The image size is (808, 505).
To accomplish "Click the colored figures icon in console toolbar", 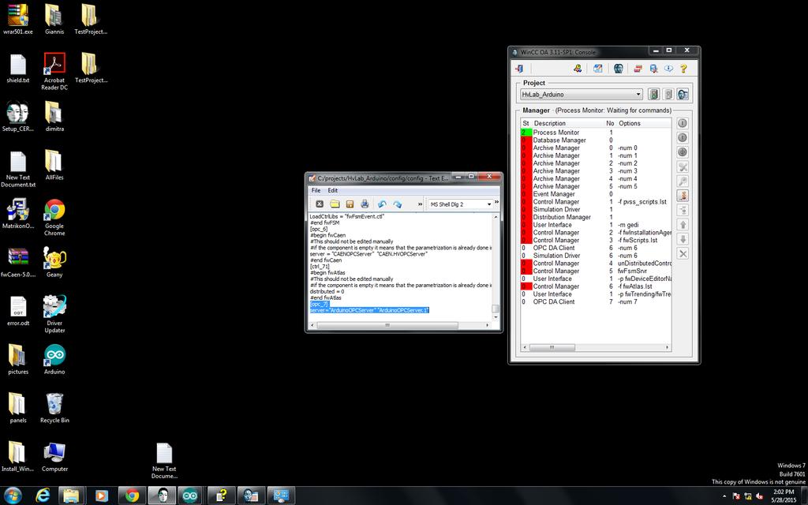I will tap(578, 69).
